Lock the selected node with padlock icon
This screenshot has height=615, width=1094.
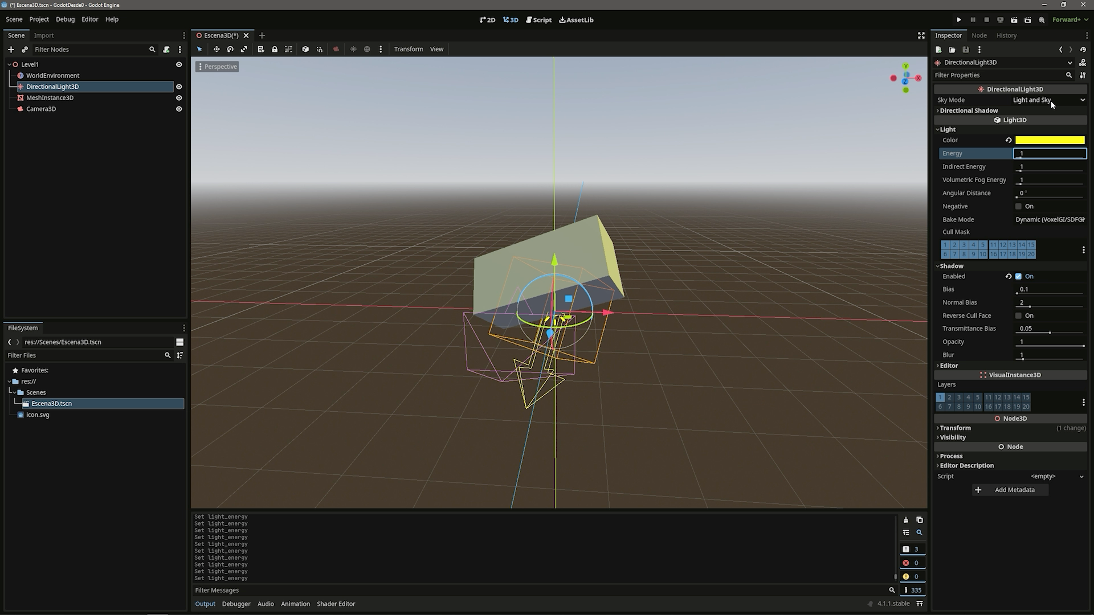click(275, 50)
